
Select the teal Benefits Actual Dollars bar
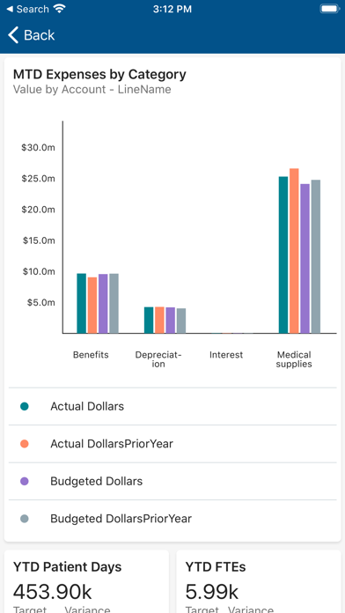tap(81, 303)
